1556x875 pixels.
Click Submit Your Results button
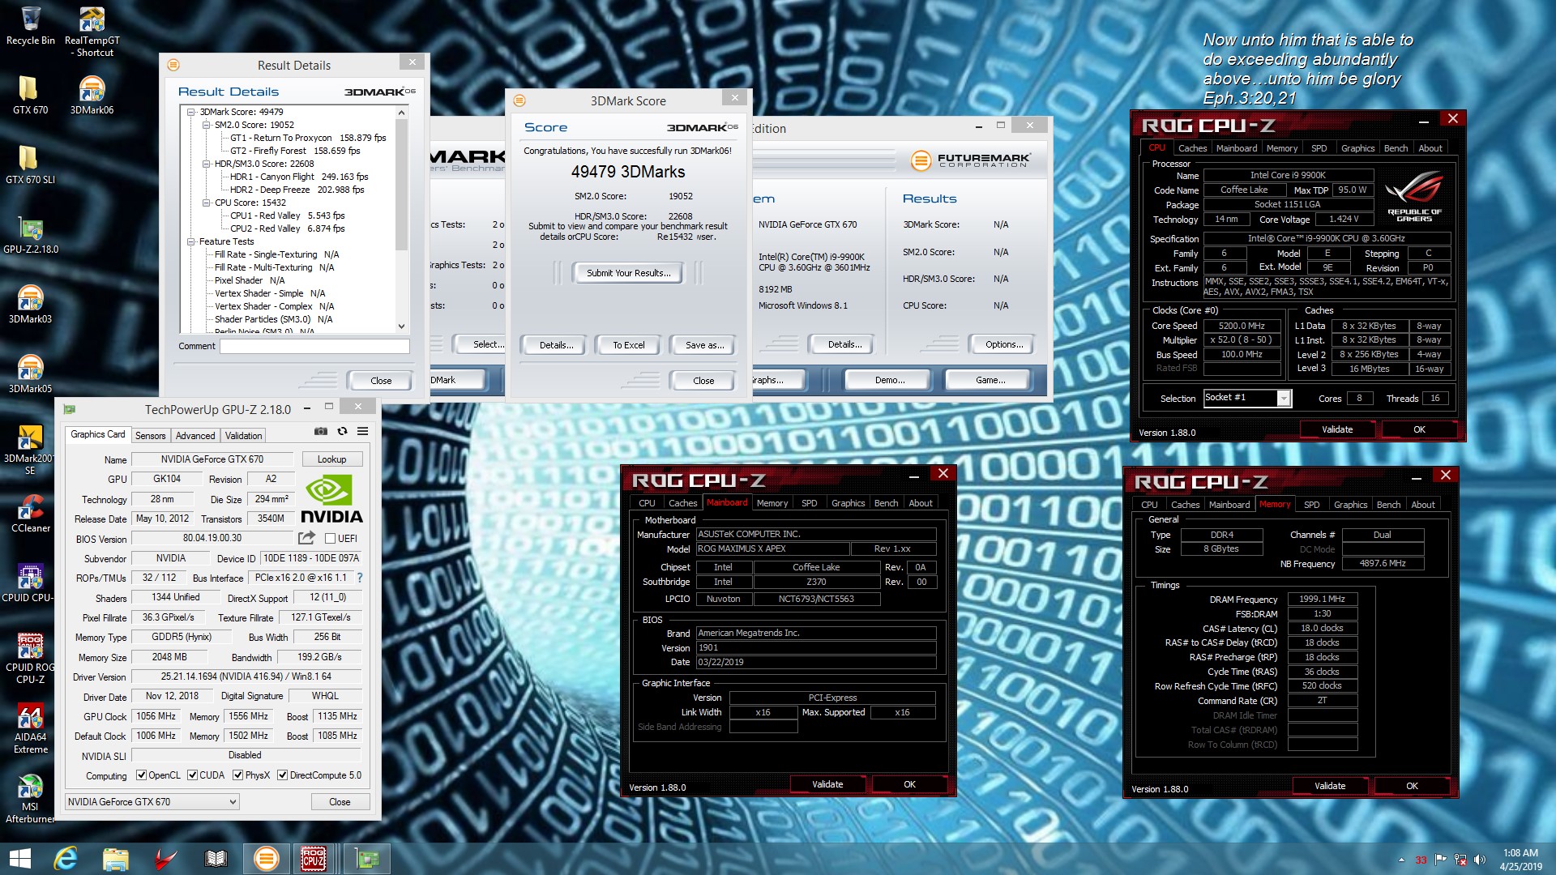(x=628, y=273)
